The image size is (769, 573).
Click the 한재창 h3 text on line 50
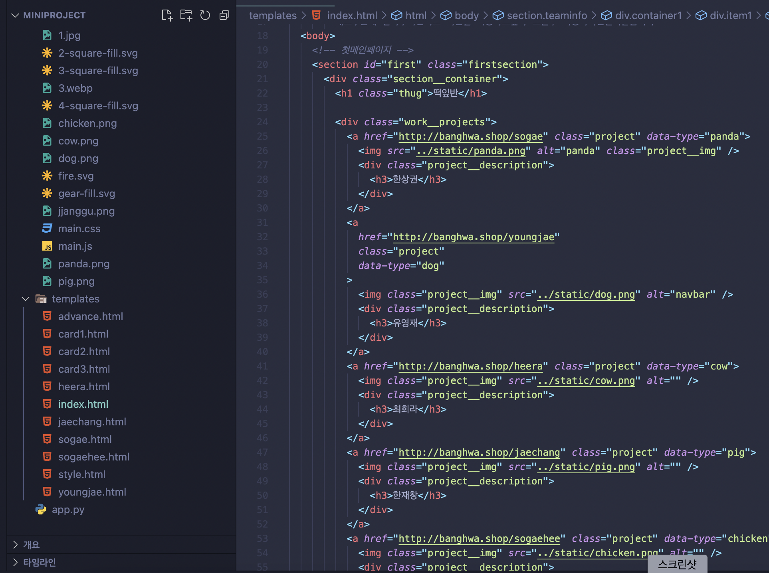(405, 496)
